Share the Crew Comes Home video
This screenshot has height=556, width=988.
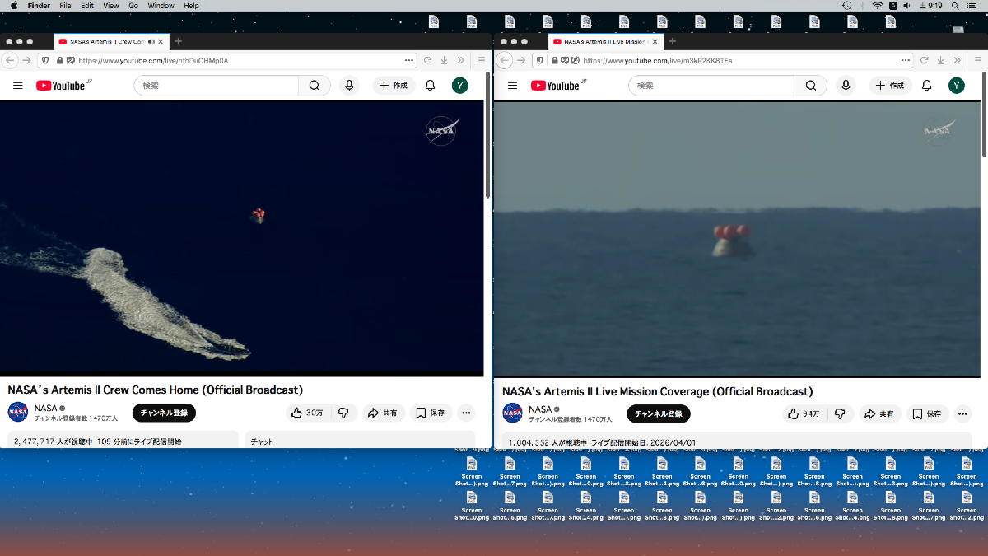tap(383, 413)
